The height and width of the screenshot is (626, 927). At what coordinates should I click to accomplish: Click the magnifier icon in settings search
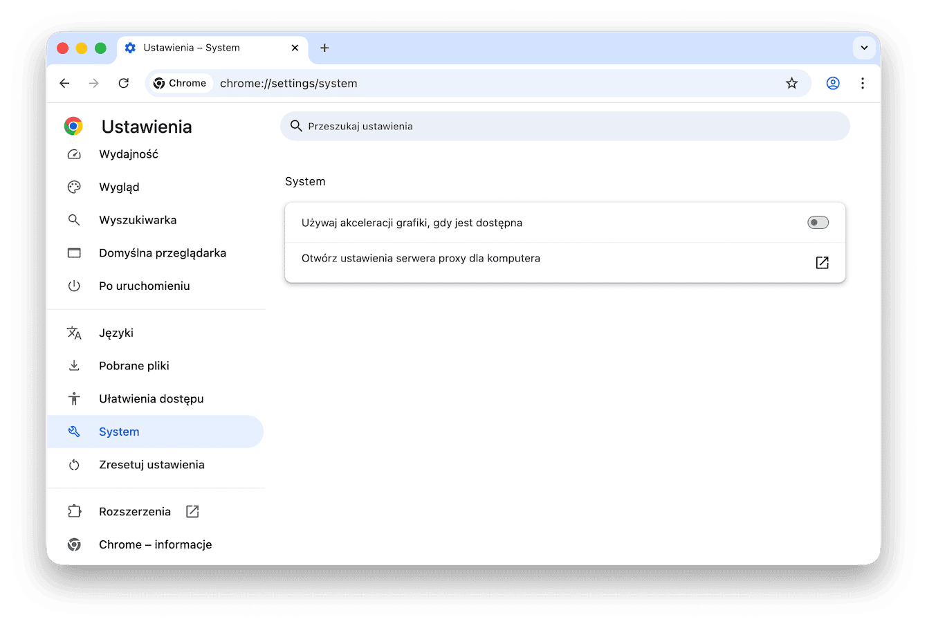(296, 126)
